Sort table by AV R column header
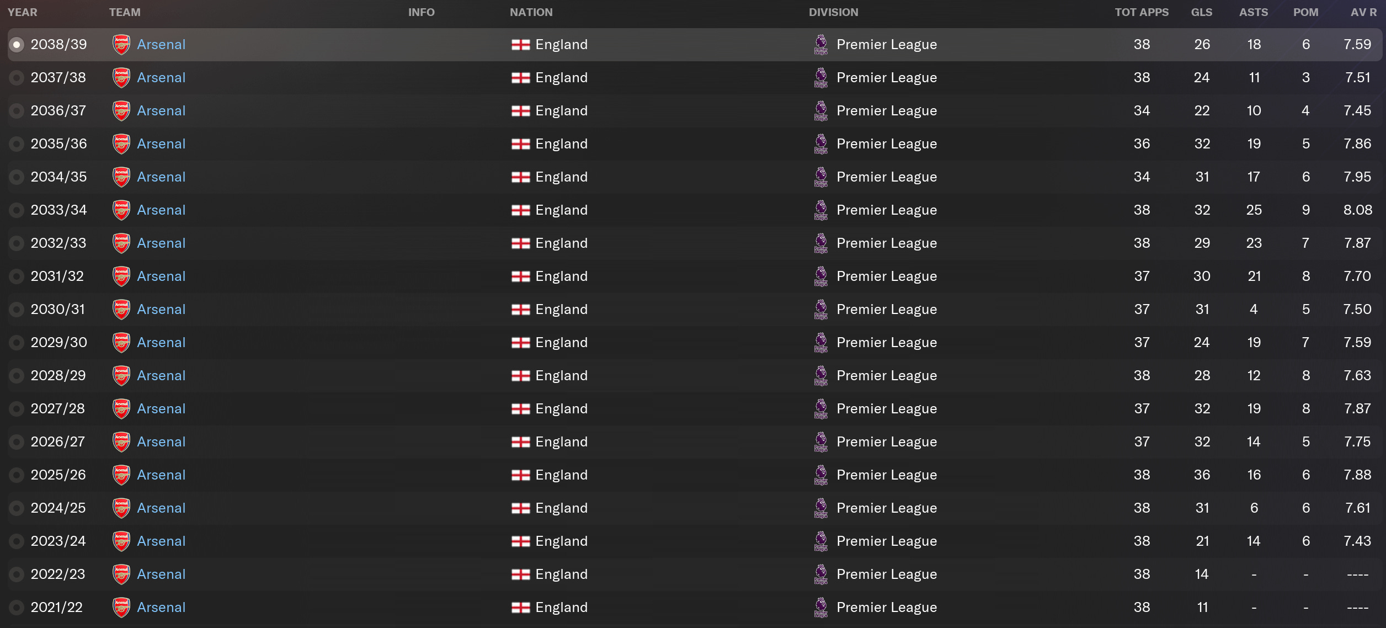This screenshot has width=1386, height=628. (x=1363, y=12)
